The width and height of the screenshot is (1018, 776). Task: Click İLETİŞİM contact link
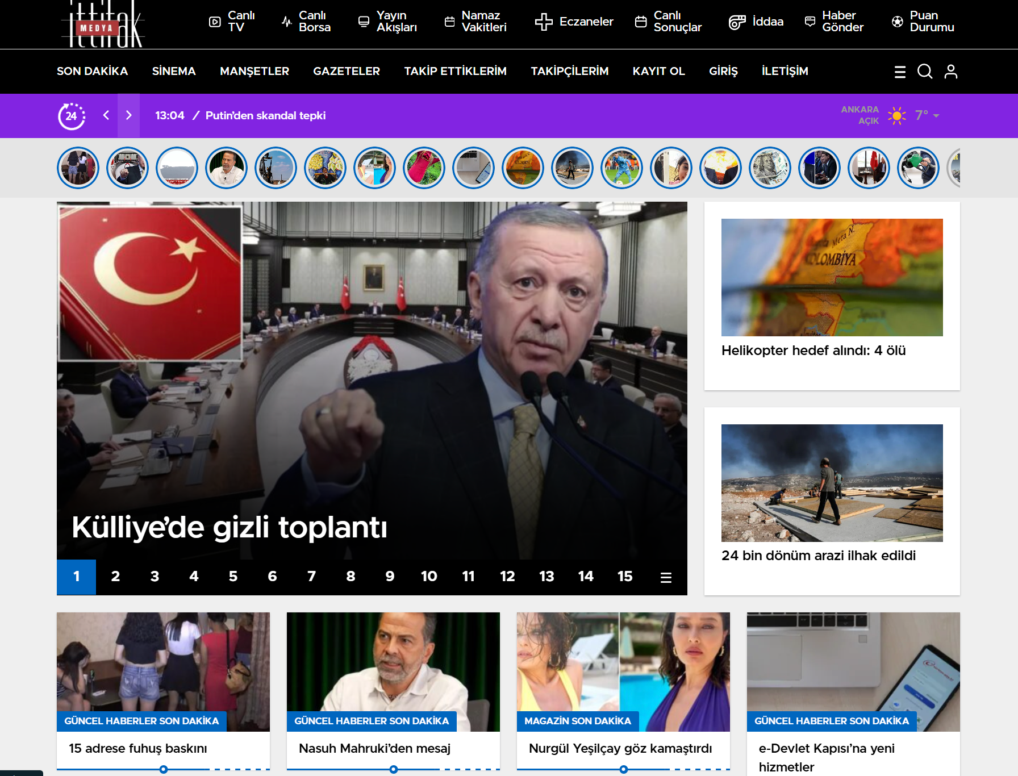785,71
